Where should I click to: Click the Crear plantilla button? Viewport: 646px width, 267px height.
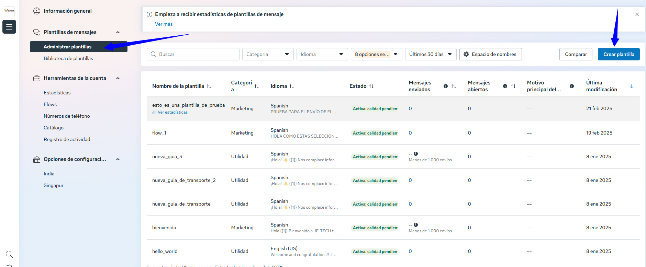pos(619,54)
